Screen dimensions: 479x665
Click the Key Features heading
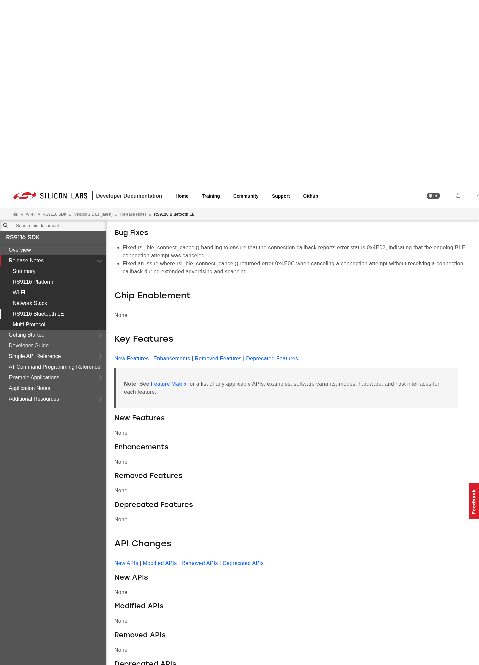click(144, 339)
